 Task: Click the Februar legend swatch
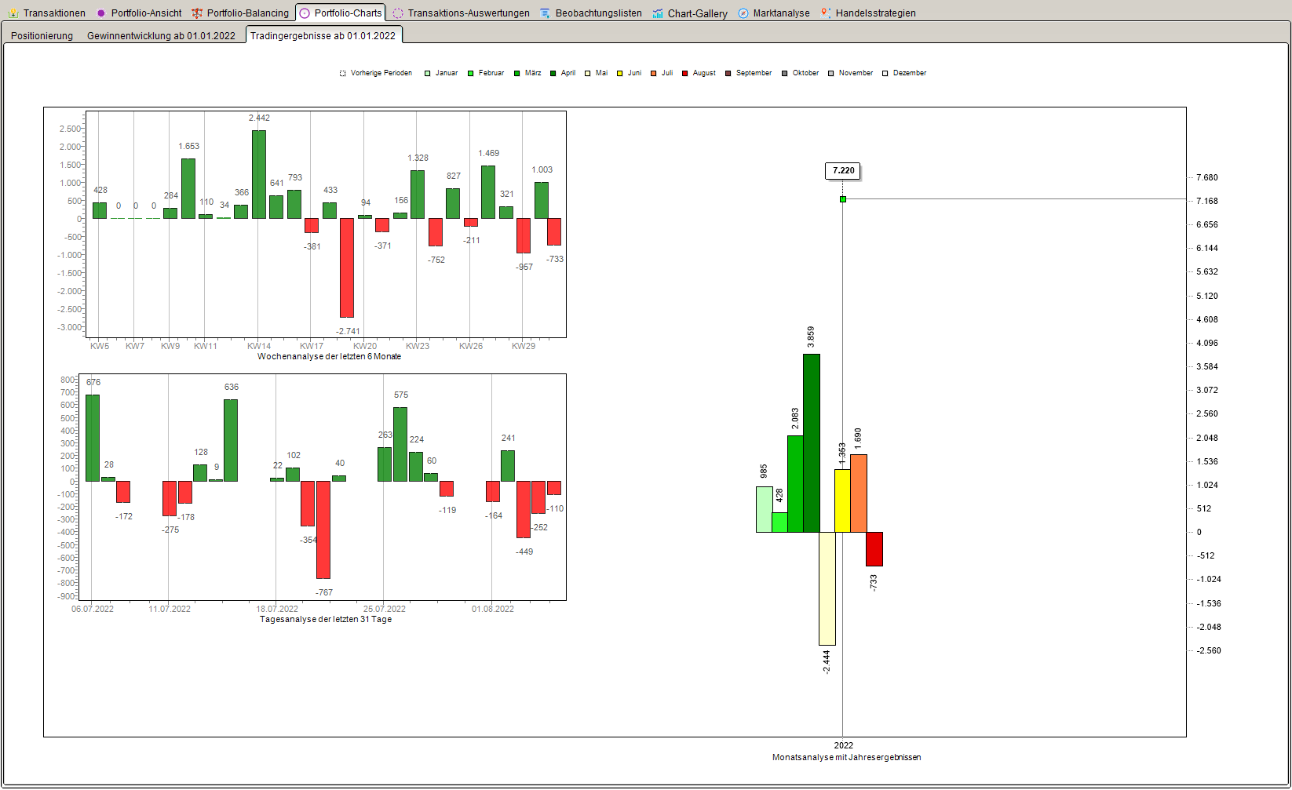tap(471, 74)
